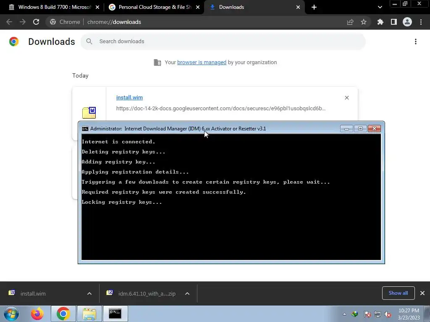Open the profile avatar menu
Viewport: 430px width, 322px height.
(407, 22)
